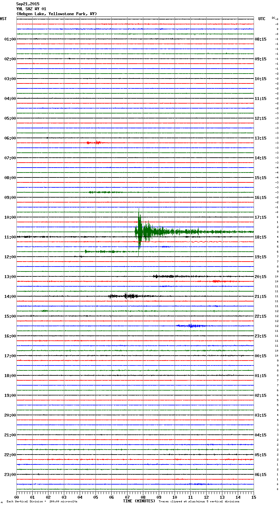
Task: Select the 15:00 MST hour label
Action: (x=10, y=316)
